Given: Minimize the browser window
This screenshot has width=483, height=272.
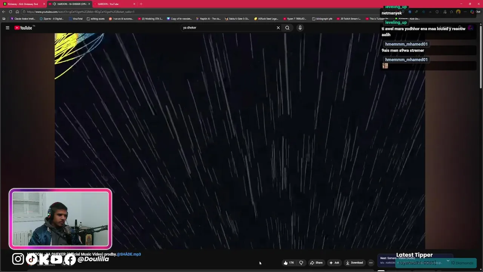Looking at the screenshot, I should tap(461, 4).
